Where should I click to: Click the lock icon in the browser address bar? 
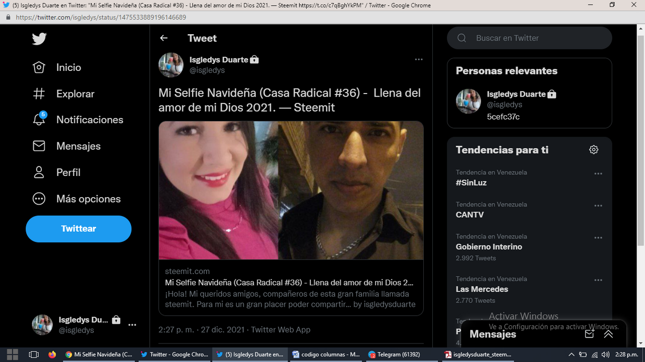click(x=8, y=17)
